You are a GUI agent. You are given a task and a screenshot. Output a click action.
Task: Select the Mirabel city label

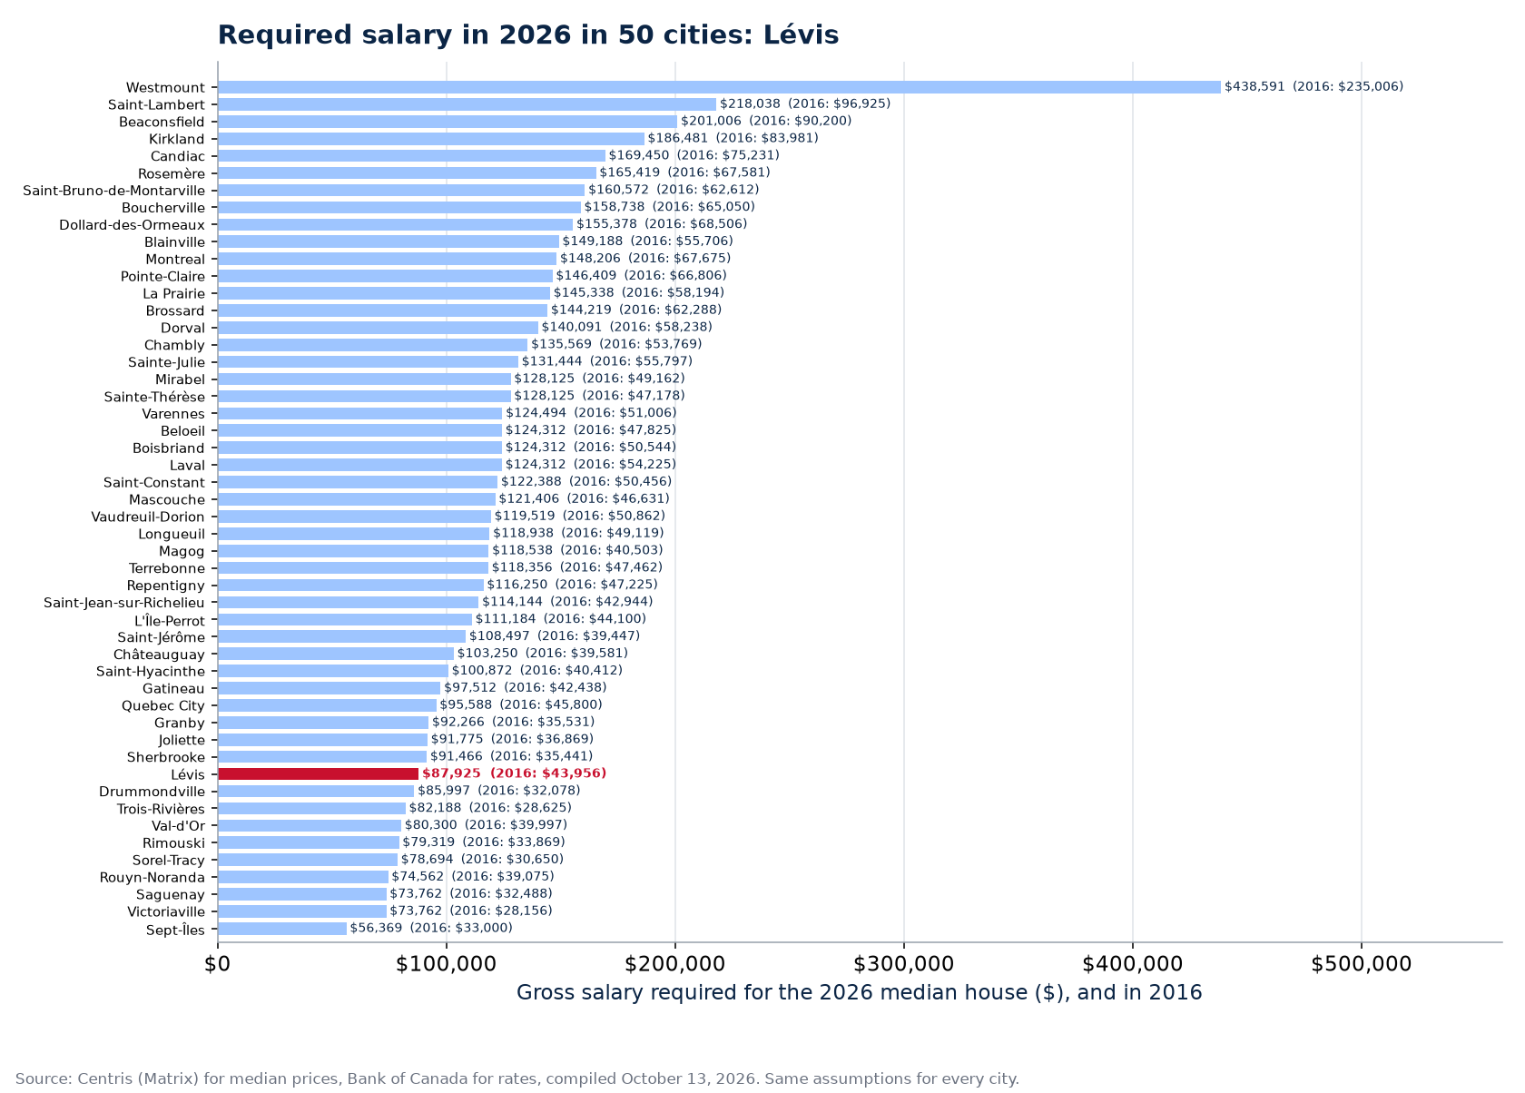(x=180, y=379)
